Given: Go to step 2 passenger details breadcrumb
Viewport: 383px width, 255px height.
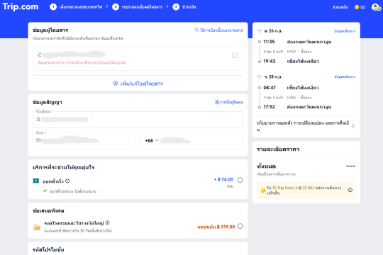Looking at the screenshot, I should point(138,7).
